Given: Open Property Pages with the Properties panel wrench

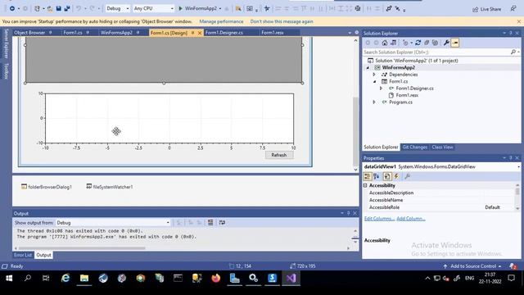Looking at the screenshot, I should tap(407, 176).
